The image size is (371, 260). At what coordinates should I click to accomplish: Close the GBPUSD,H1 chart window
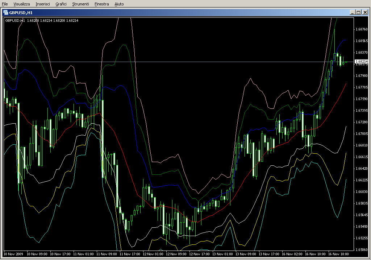(x=365, y=12)
